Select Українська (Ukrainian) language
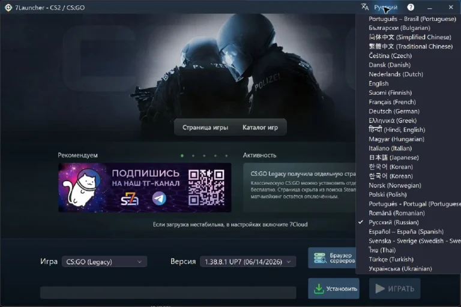Image resolution: width=461 pixels, height=307 pixels. click(x=400, y=269)
